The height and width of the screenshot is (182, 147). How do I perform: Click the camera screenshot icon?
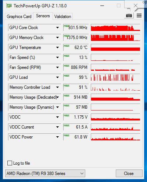pyautogui.click(x=129, y=16)
